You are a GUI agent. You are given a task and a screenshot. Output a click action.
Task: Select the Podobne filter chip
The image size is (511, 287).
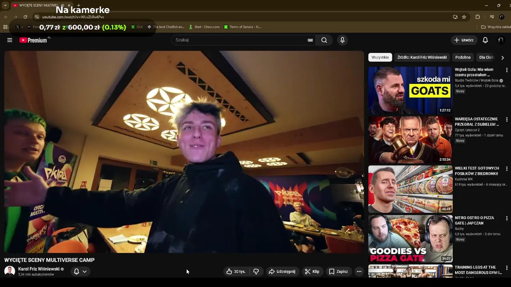[x=463, y=57]
